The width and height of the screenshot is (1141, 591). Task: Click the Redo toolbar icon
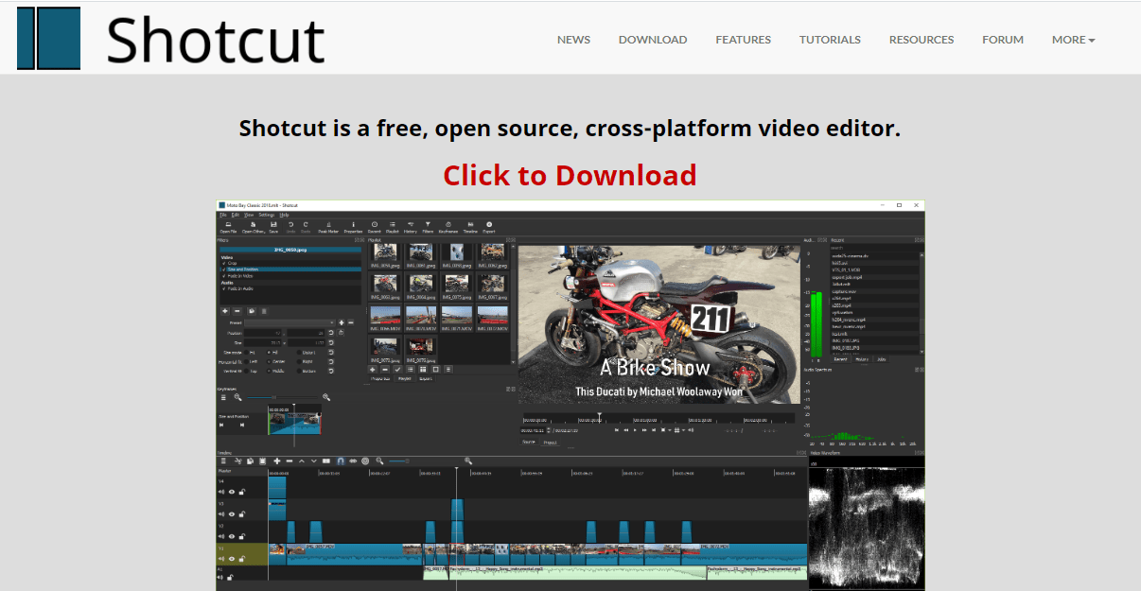click(306, 227)
